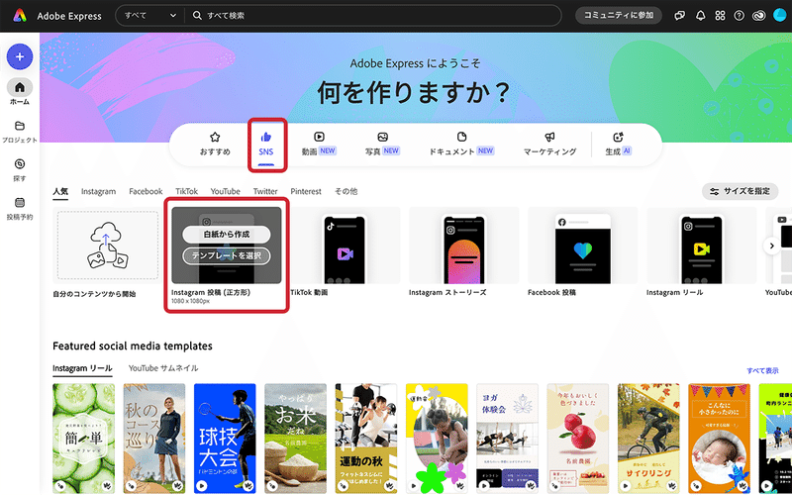Click the 自分のコンテンツから開始 upload card

pos(107,246)
